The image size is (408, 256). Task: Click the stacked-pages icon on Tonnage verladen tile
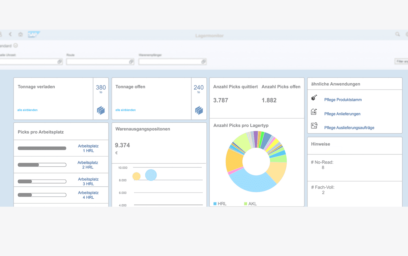click(x=101, y=110)
